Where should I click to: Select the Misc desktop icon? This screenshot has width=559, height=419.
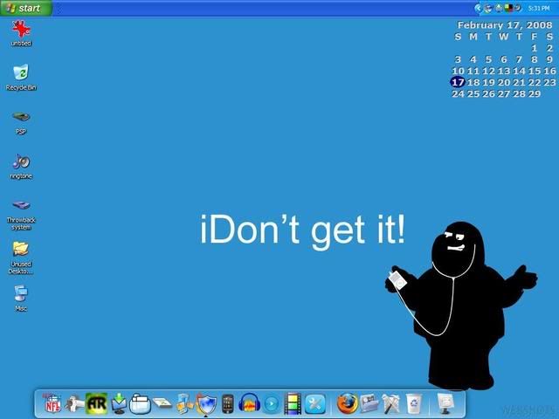[x=21, y=294]
